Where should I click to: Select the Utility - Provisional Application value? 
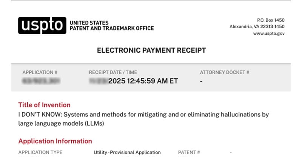pos(127,152)
